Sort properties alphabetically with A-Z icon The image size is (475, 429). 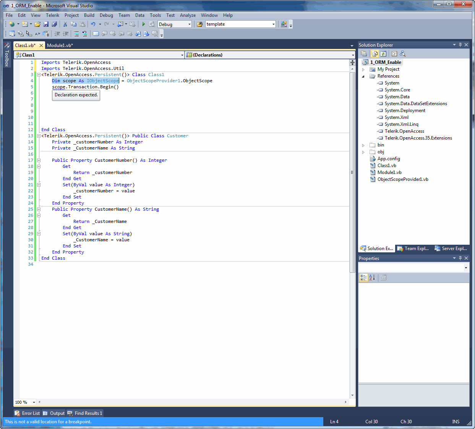(x=372, y=278)
